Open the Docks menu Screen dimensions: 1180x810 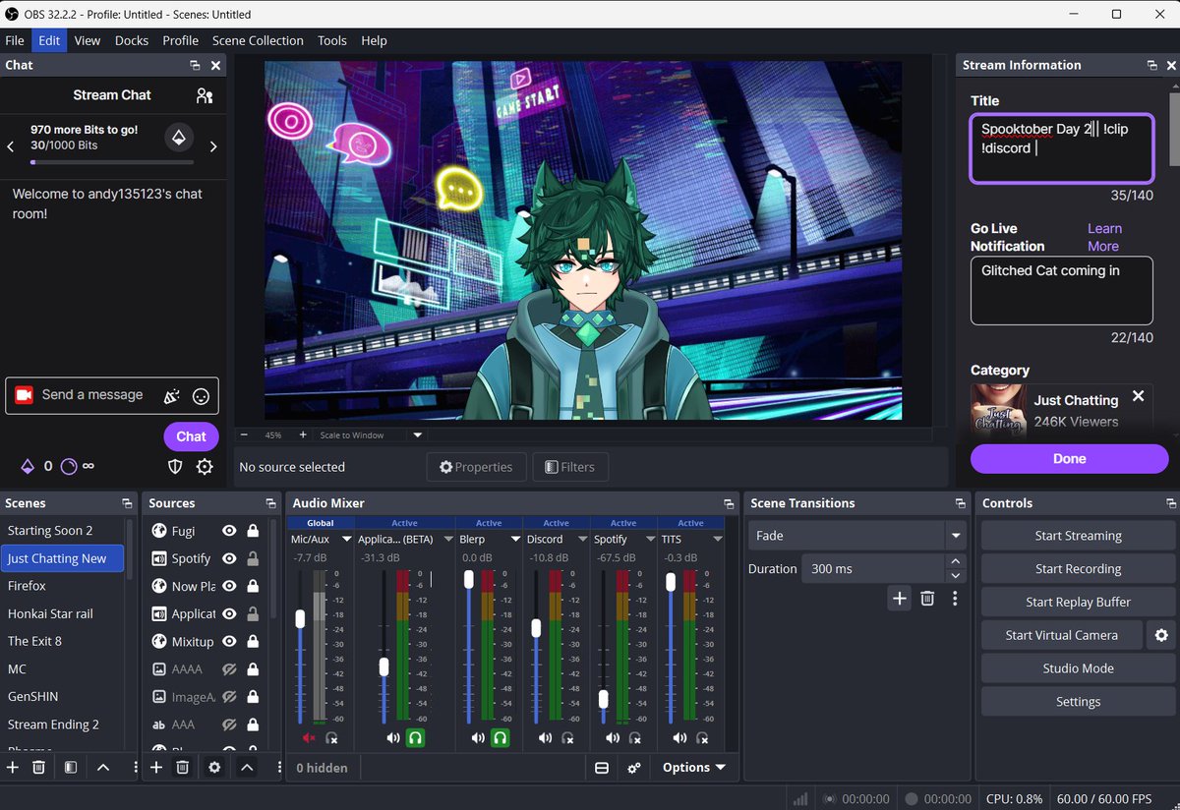coord(132,40)
